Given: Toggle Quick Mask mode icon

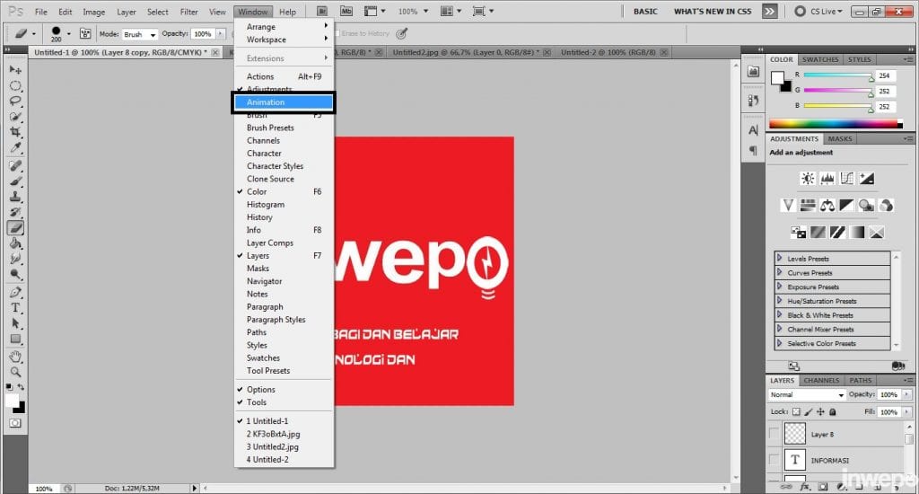Looking at the screenshot, I should point(15,423).
